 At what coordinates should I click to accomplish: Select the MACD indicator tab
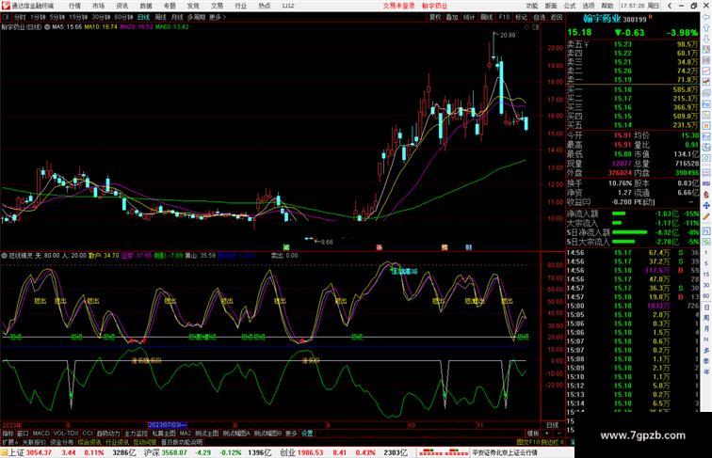click(x=40, y=434)
